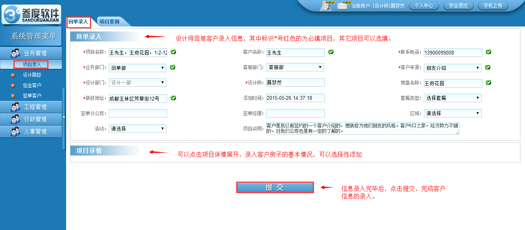Image resolution: width=525 pixels, height=230 pixels.
Task: Focus the 项目名称 input field
Action: pyautogui.click(x=138, y=53)
